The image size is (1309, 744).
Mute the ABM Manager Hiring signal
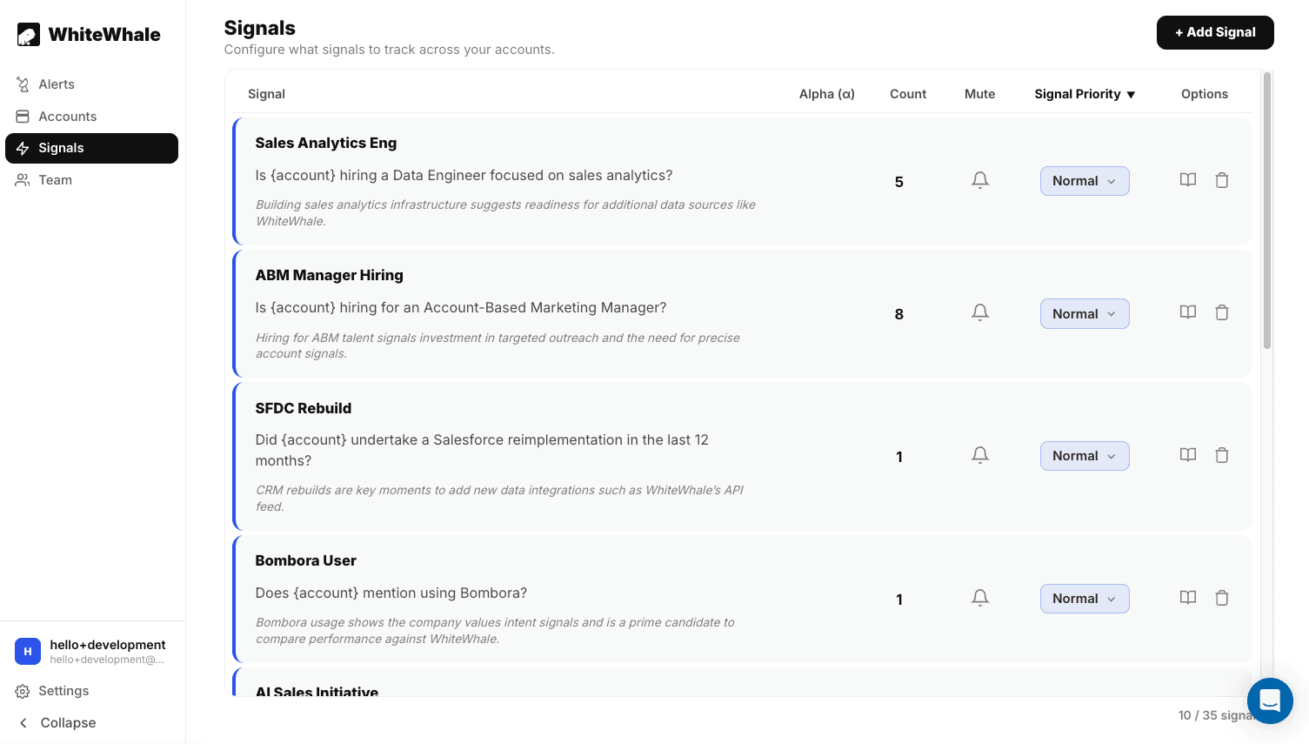click(980, 312)
